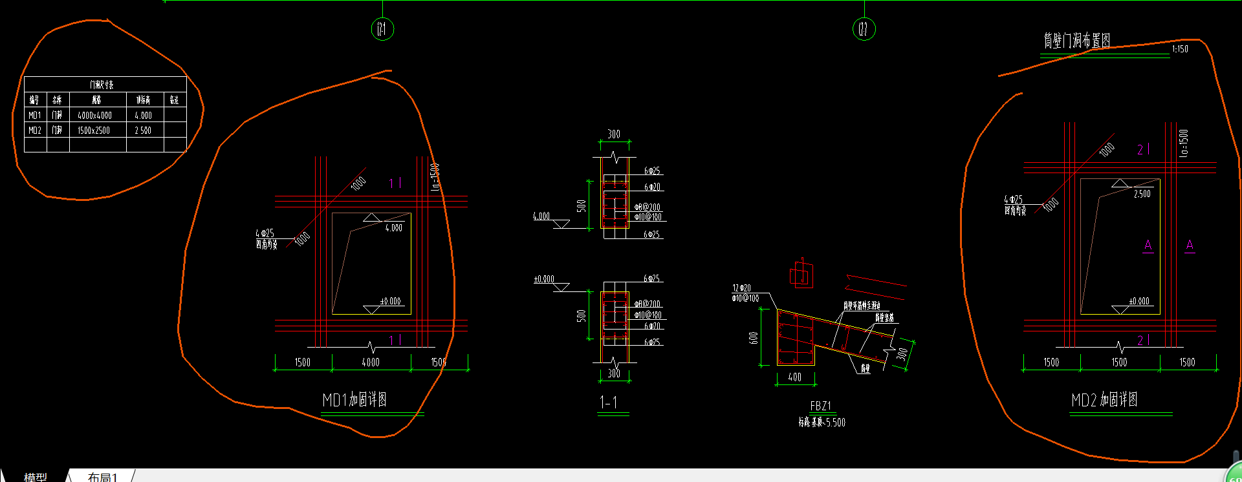Viewport: 1242px width, 482px height.
Task: Click the 标高:基顶~5.500 note
Action: coord(822,422)
